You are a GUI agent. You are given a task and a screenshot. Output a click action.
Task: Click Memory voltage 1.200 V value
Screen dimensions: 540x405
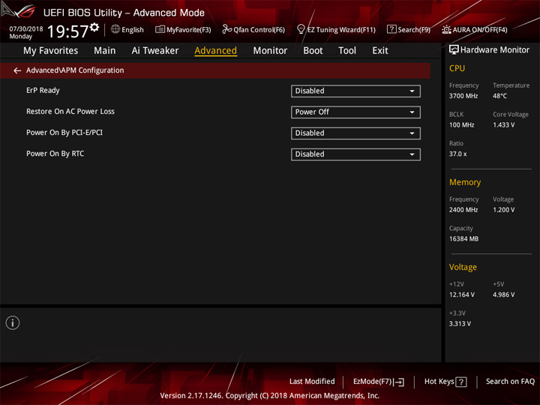pos(504,210)
